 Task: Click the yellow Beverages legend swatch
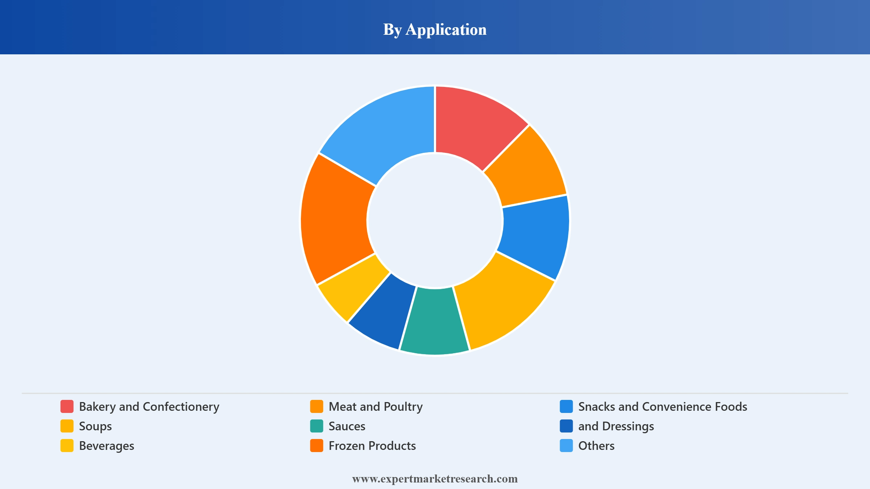pyautogui.click(x=67, y=446)
